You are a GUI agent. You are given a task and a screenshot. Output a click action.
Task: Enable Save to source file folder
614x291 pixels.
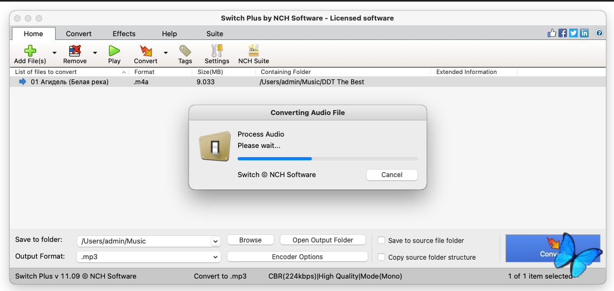click(x=381, y=241)
